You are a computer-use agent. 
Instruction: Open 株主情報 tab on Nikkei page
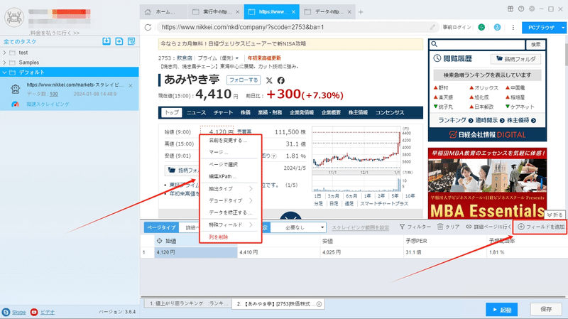coord(358,112)
